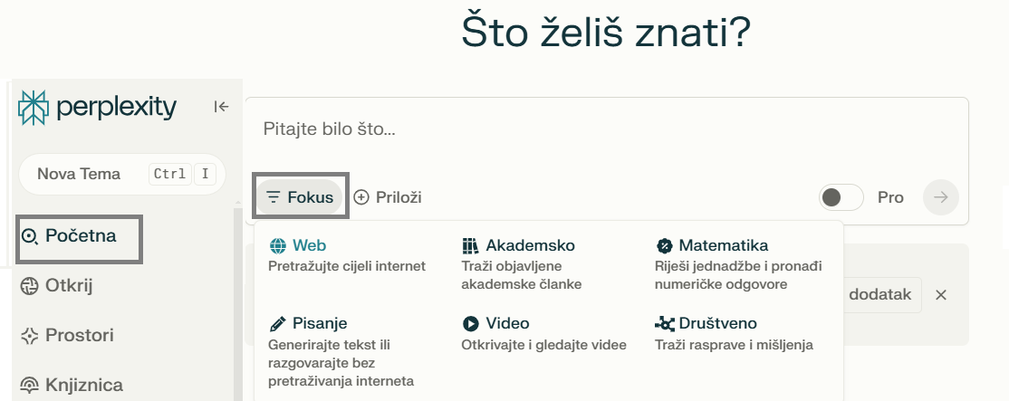Open the Fokus dropdown filter
The width and height of the screenshot is (1009, 401).
[x=300, y=197]
